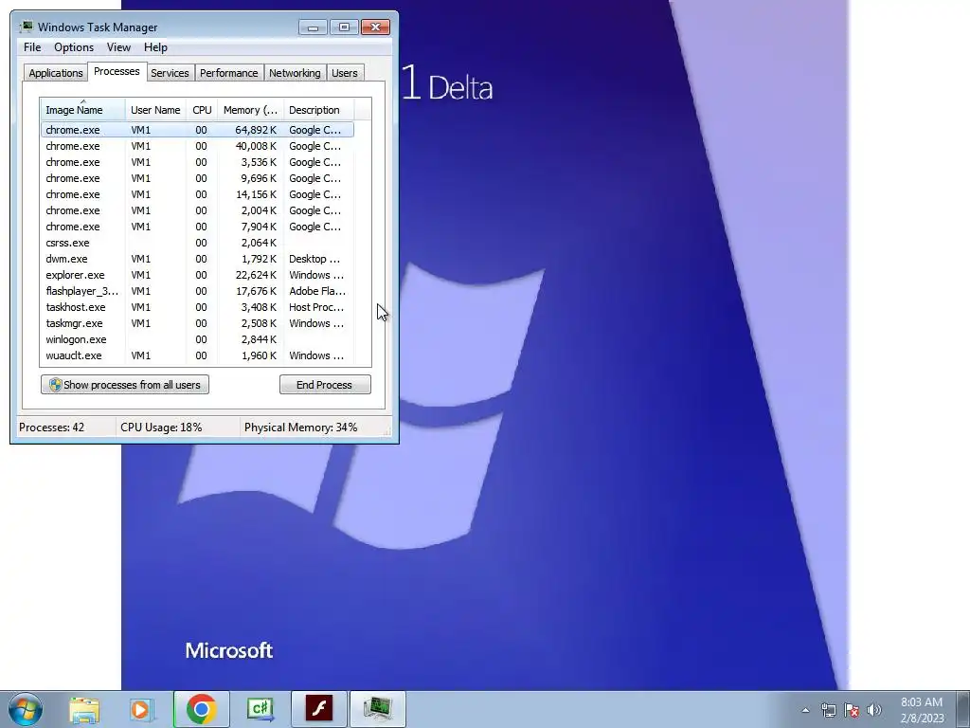Launch Windows Media Player from taskbar
This screenshot has height=728, width=970.
pyautogui.click(x=142, y=709)
